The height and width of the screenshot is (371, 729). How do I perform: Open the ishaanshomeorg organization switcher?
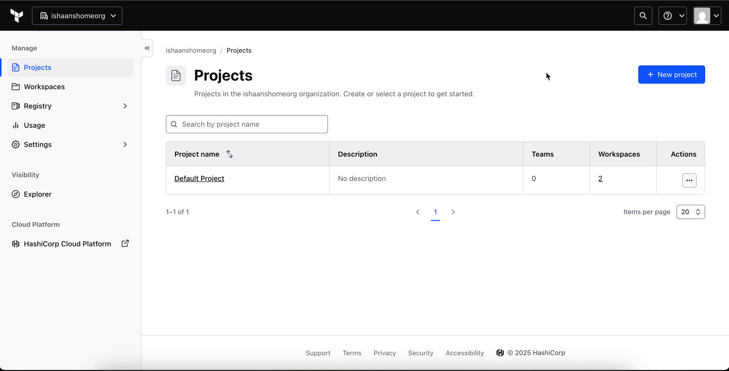[77, 16]
